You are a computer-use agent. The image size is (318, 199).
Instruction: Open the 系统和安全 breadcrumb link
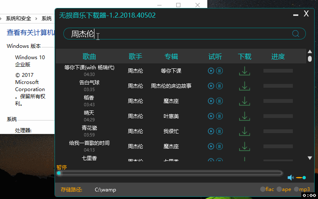coord(18,18)
